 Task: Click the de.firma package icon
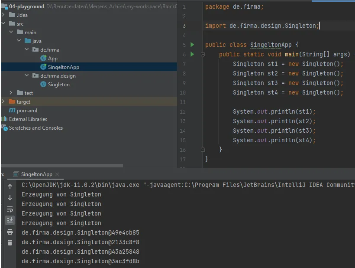click(35, 49)
